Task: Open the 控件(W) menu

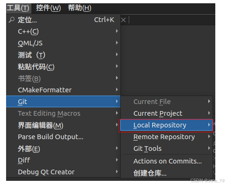Action: [48, 8]
